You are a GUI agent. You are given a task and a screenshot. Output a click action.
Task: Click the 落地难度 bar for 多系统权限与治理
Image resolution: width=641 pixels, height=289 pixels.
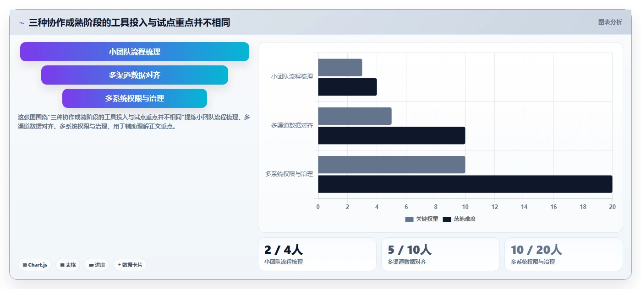click(x=465, y=184)
